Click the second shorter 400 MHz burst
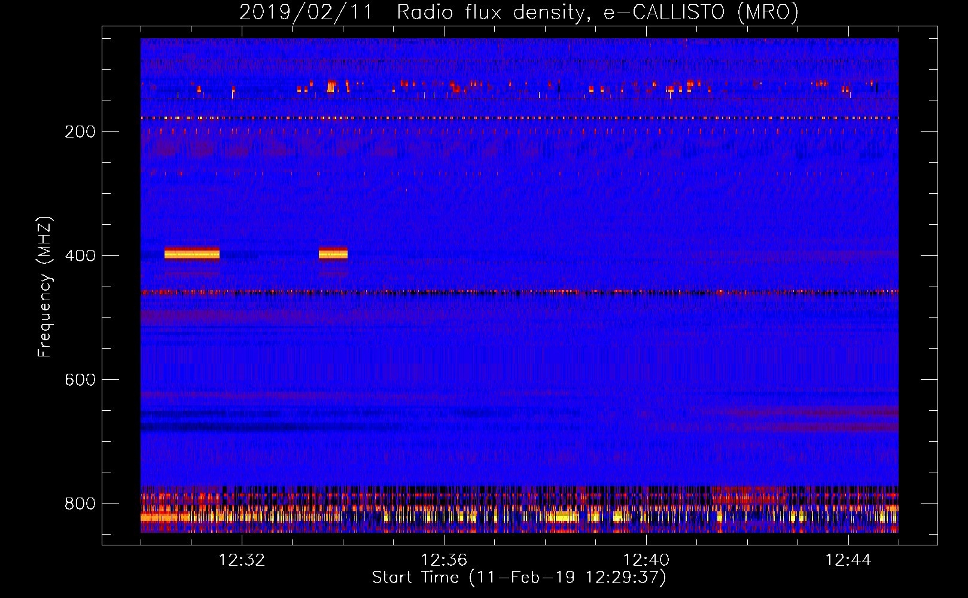The image size is (968, 598). (x=333, y=254)
